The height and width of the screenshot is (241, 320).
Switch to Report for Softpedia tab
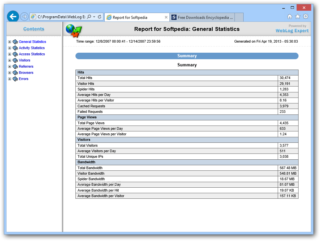click(x=137, y=17)
